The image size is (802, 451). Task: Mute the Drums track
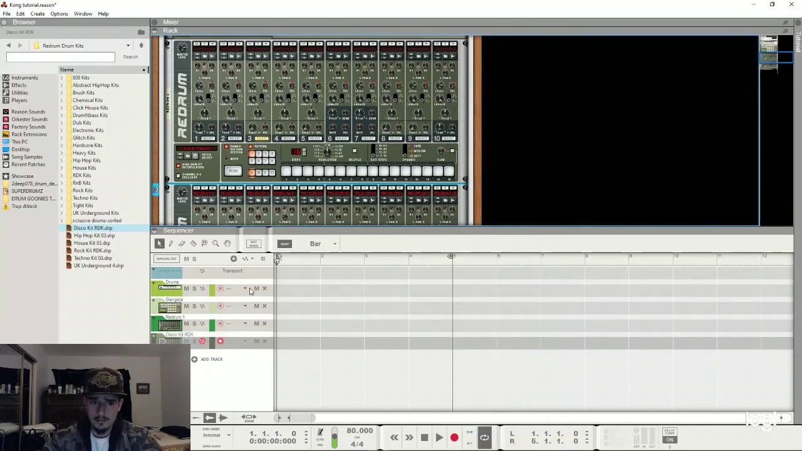coord(186,289)
